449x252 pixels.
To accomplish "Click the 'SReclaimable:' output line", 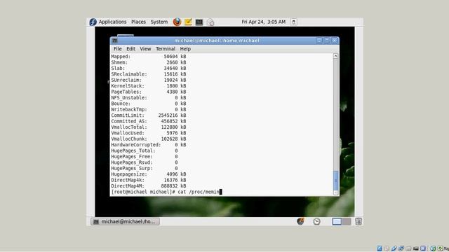I will 149,74.
